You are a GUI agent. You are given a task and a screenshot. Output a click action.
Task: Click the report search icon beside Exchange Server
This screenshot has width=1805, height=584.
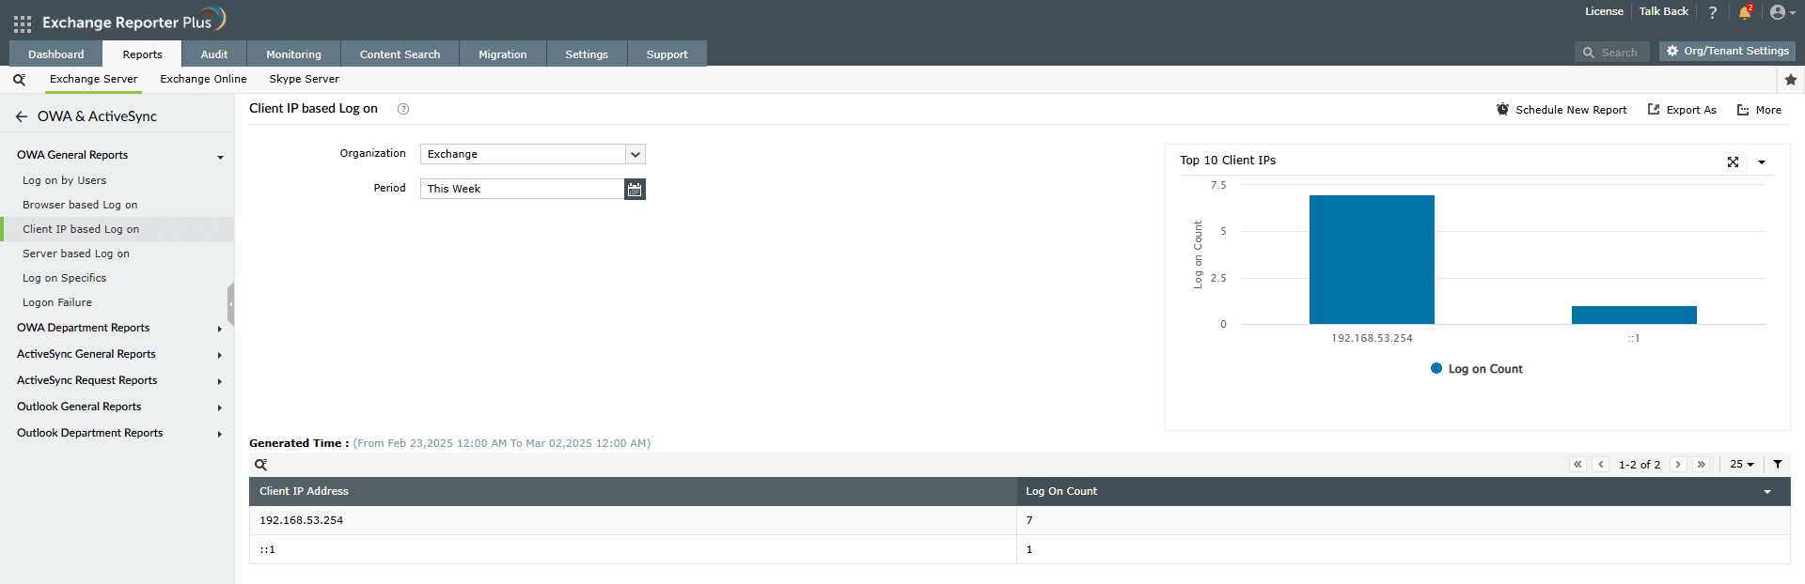click(19, 80)
